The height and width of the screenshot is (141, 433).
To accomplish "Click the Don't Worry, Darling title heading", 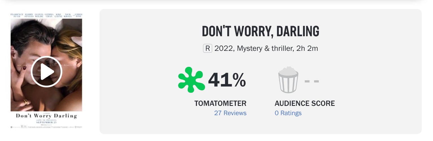I will (260, 31).
